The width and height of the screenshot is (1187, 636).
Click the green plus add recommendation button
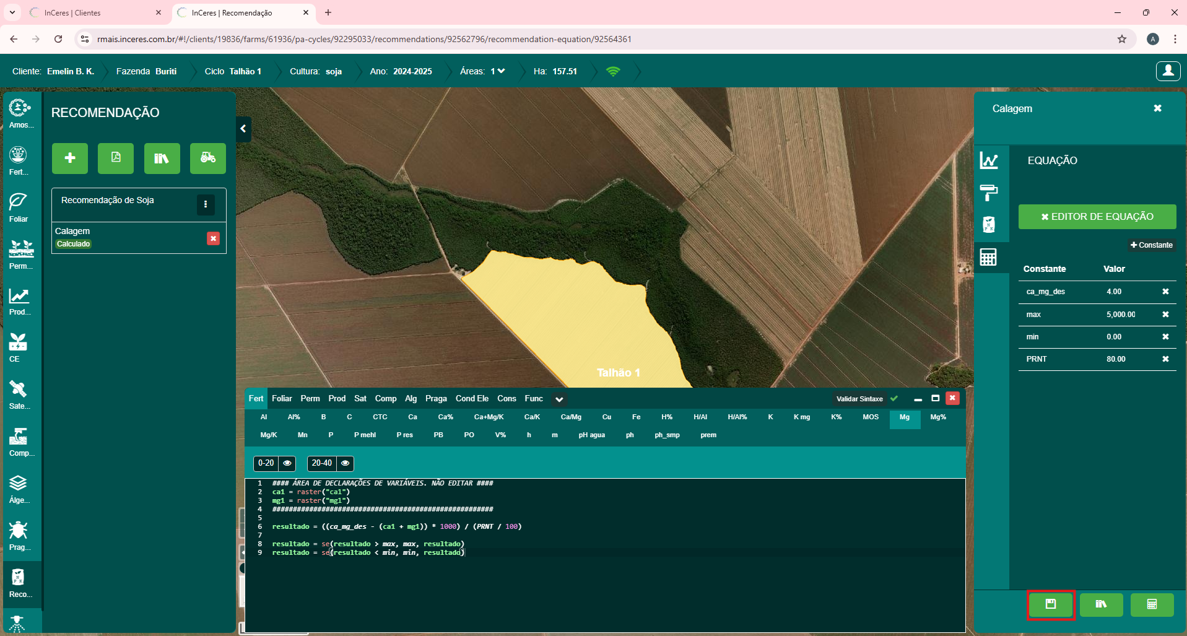tap(70, 158)
